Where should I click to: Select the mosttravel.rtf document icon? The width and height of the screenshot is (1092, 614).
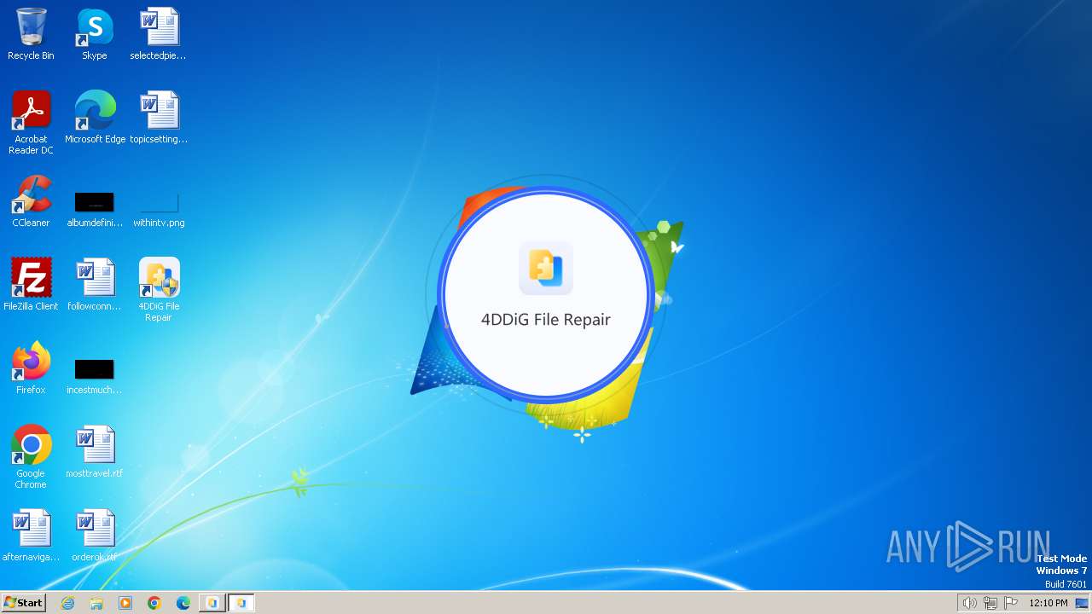click(x=95, y=452)
